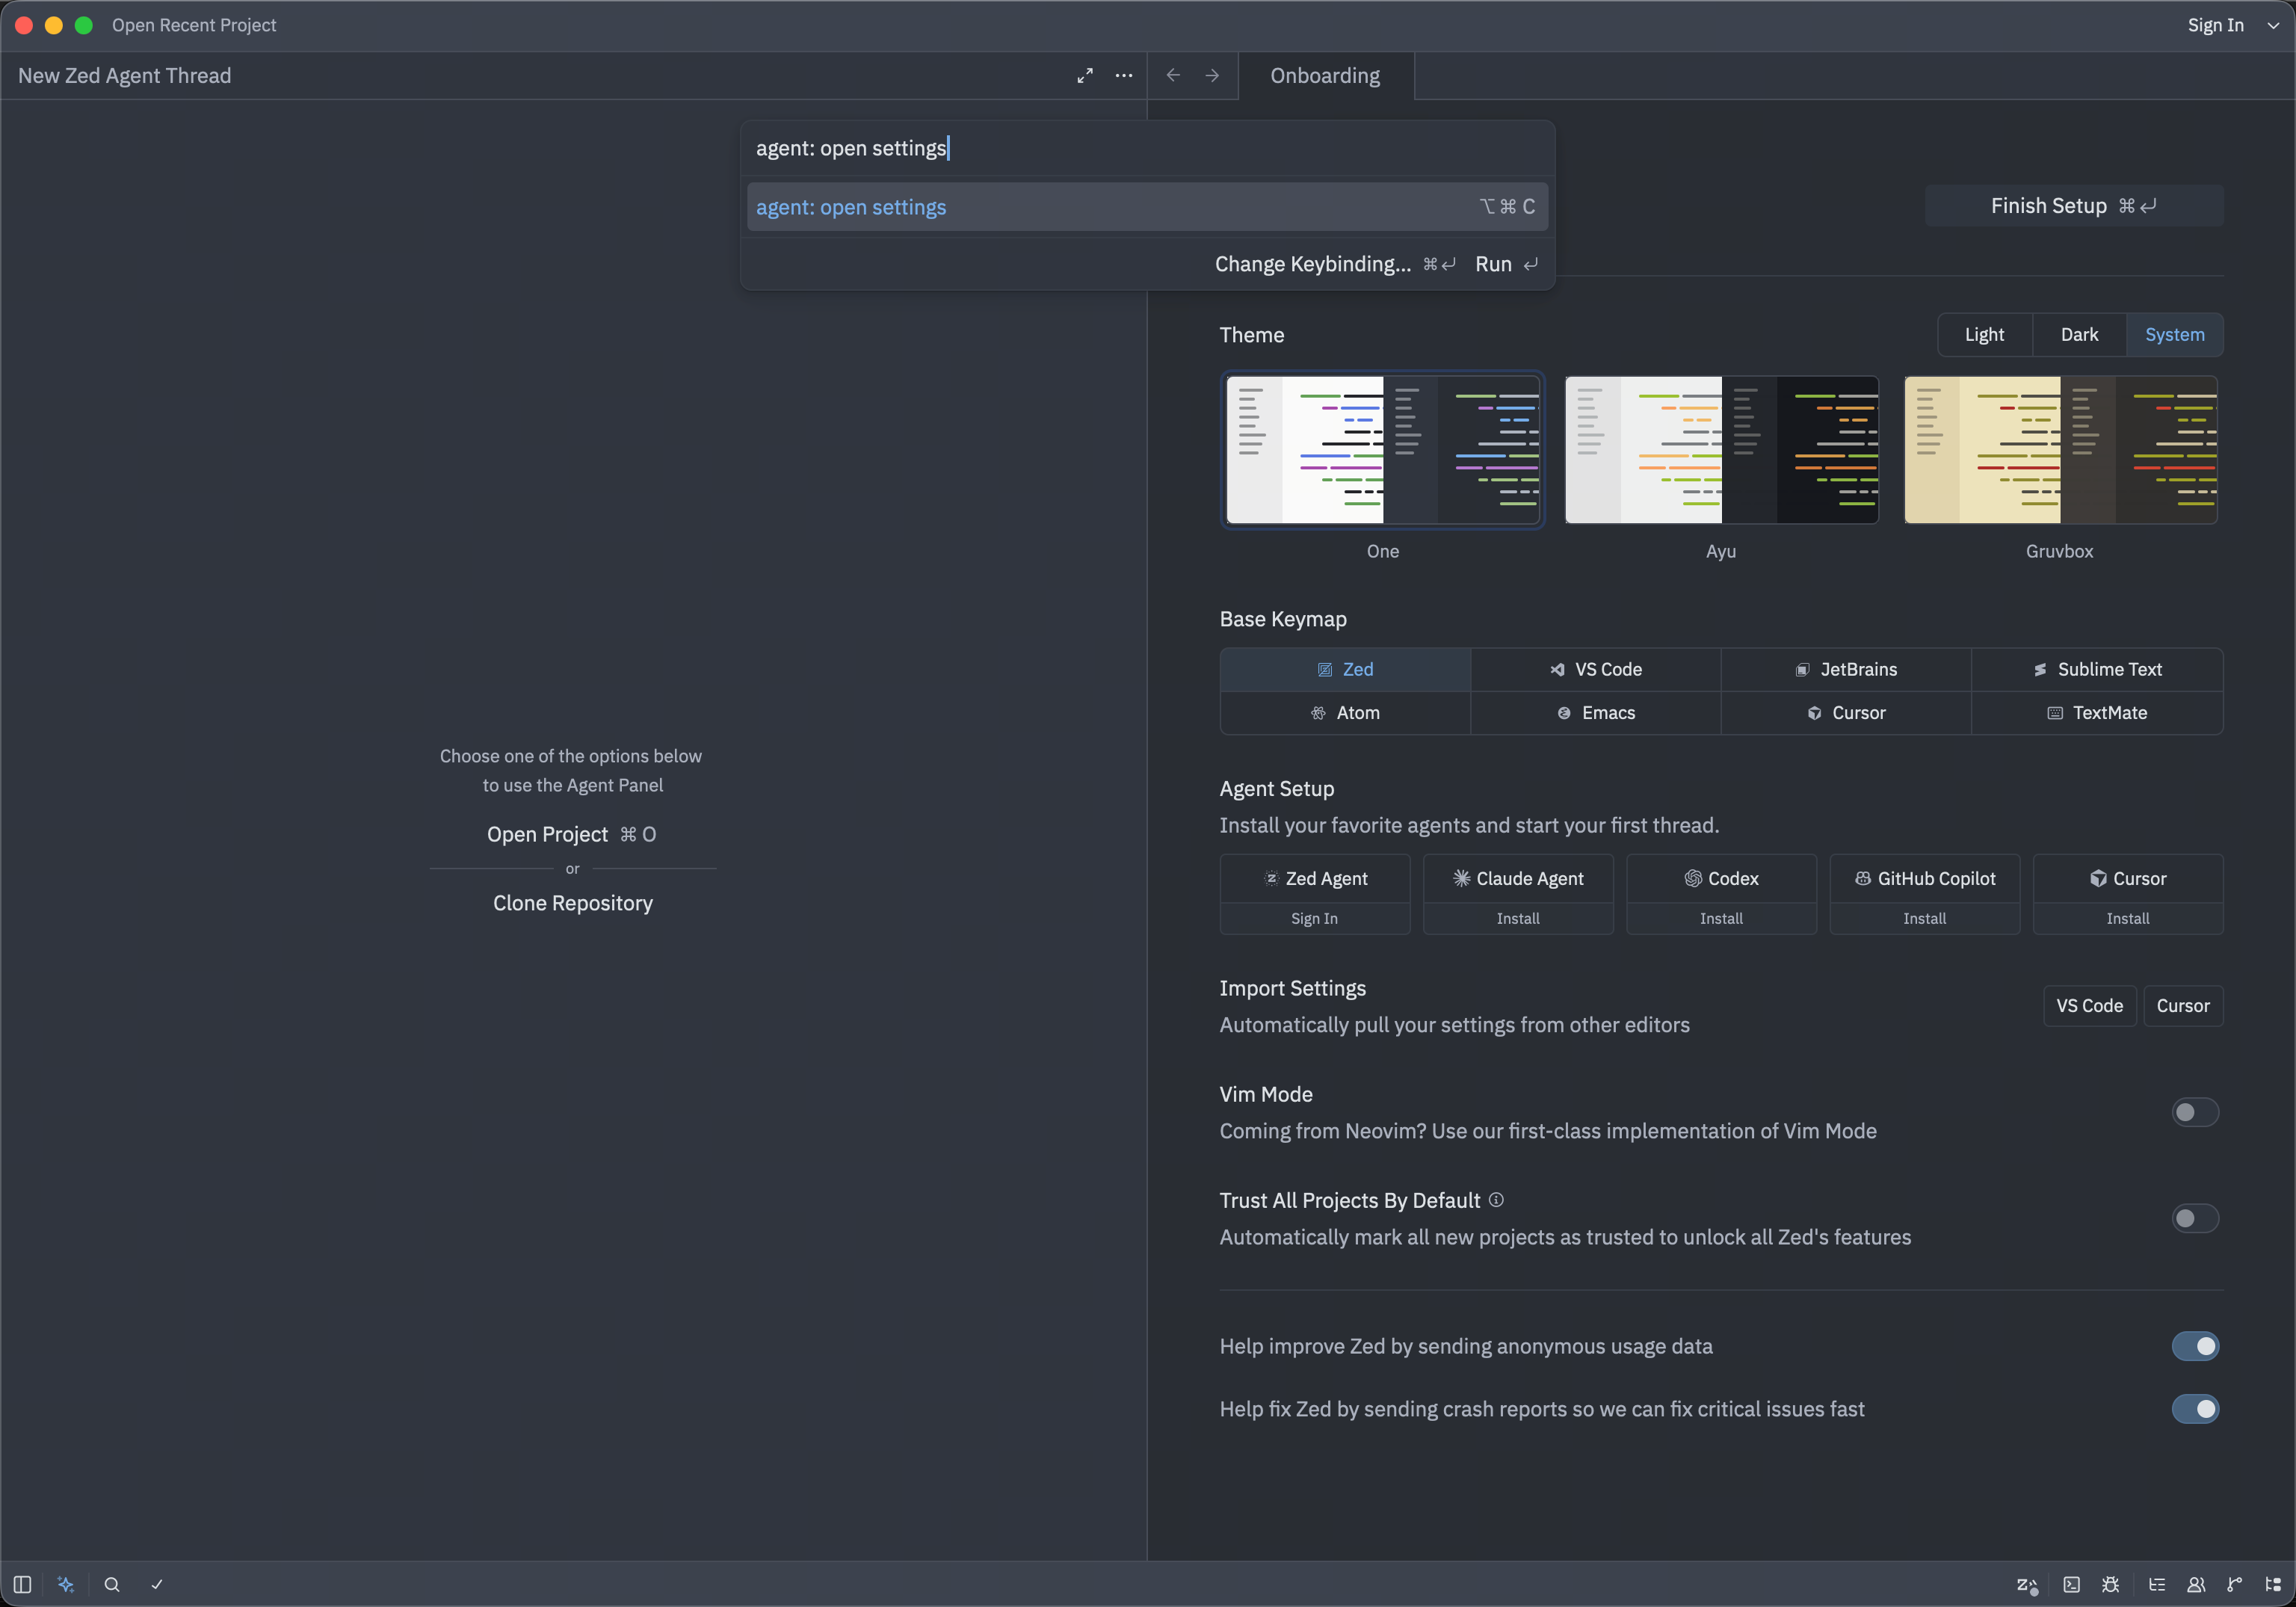This screenshot has height=1607, width=2296.
Task: Choose the TextMate base keymap
Action: point(2097,713)
